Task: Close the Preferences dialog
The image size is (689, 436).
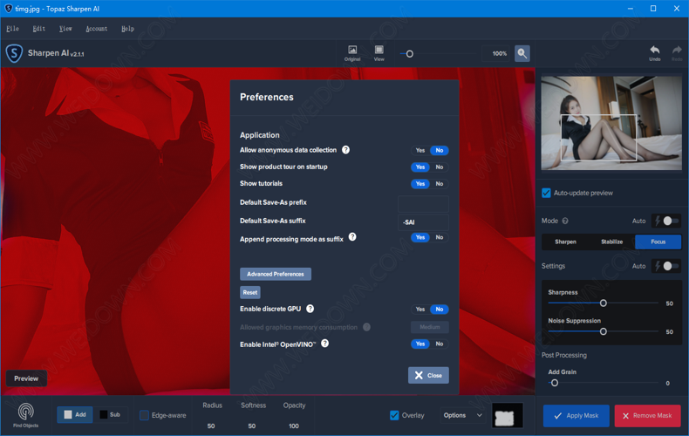Action: click(428, 375)
